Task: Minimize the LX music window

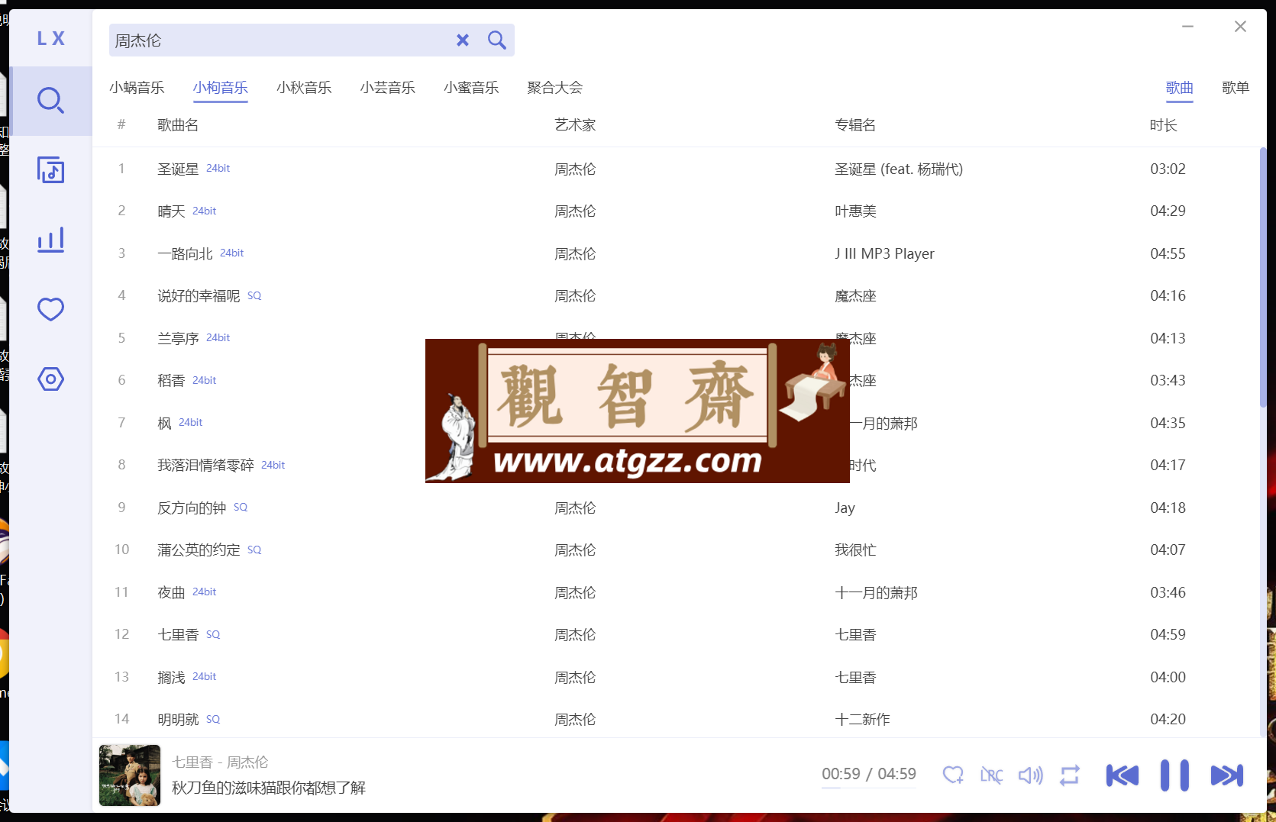Action: [x=1187, y=27]
